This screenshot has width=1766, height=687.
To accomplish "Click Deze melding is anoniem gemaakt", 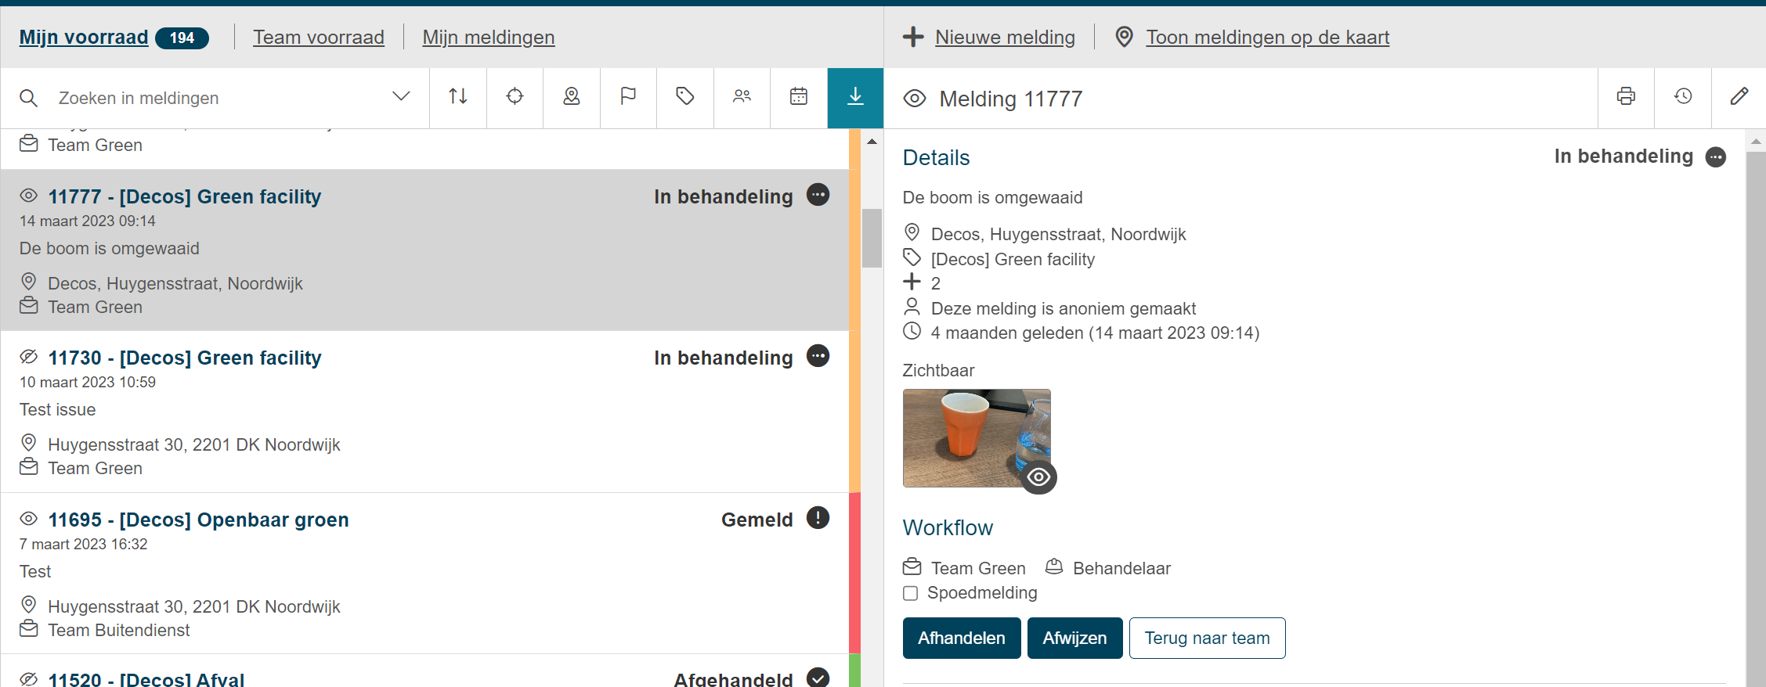I will 1064,308.
